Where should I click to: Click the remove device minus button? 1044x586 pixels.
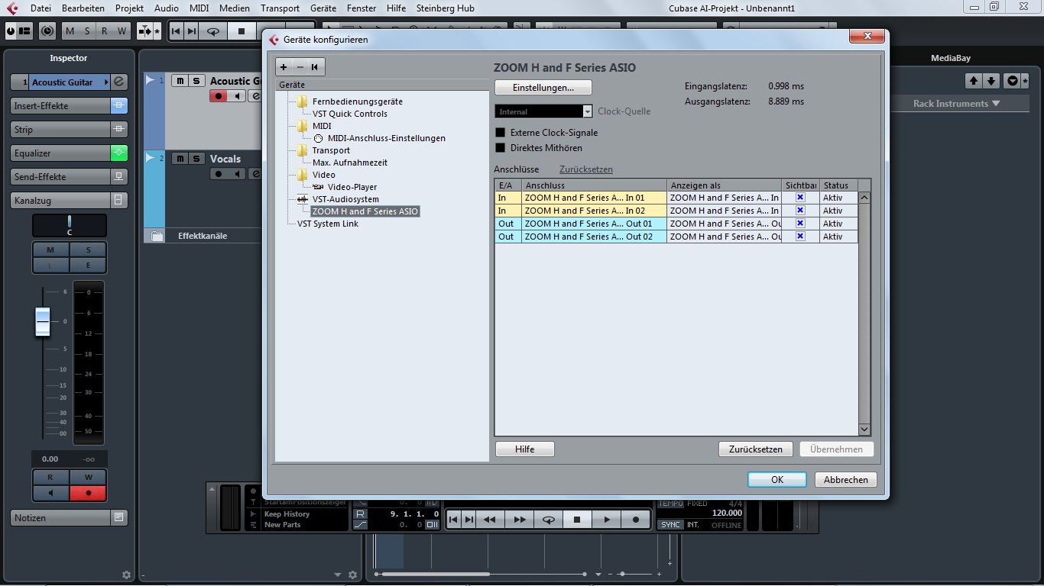click(x=300, y=67)
